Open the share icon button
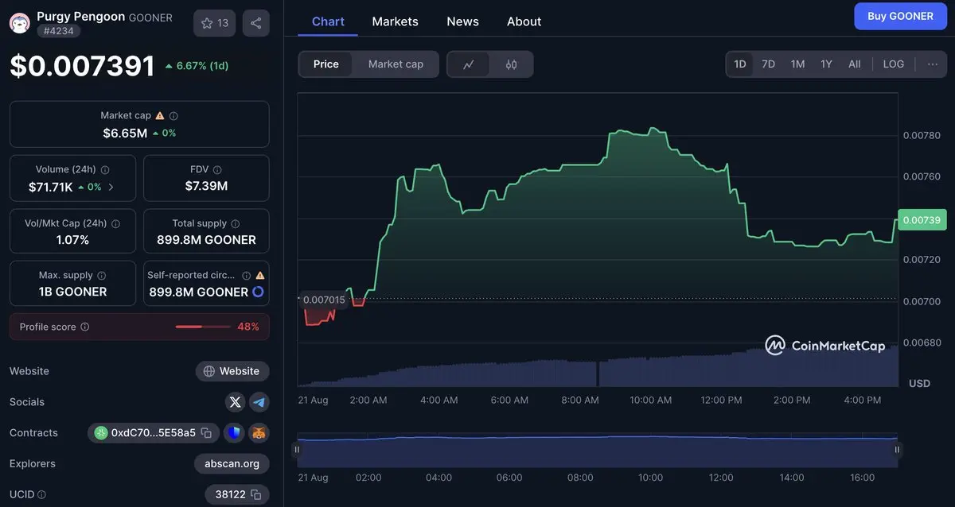The width and height of the screenshot is (955, 507). 255,23
